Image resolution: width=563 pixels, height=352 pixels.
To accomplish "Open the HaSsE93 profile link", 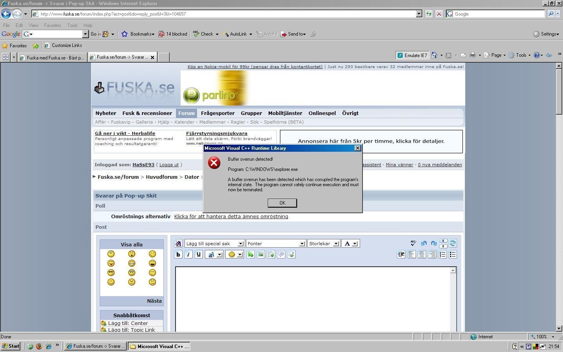I will [x=143, y=165].
